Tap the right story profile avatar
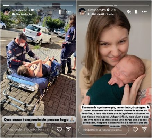Image resolution: width=152 pixels, height=138 pixels. point(82,12)
